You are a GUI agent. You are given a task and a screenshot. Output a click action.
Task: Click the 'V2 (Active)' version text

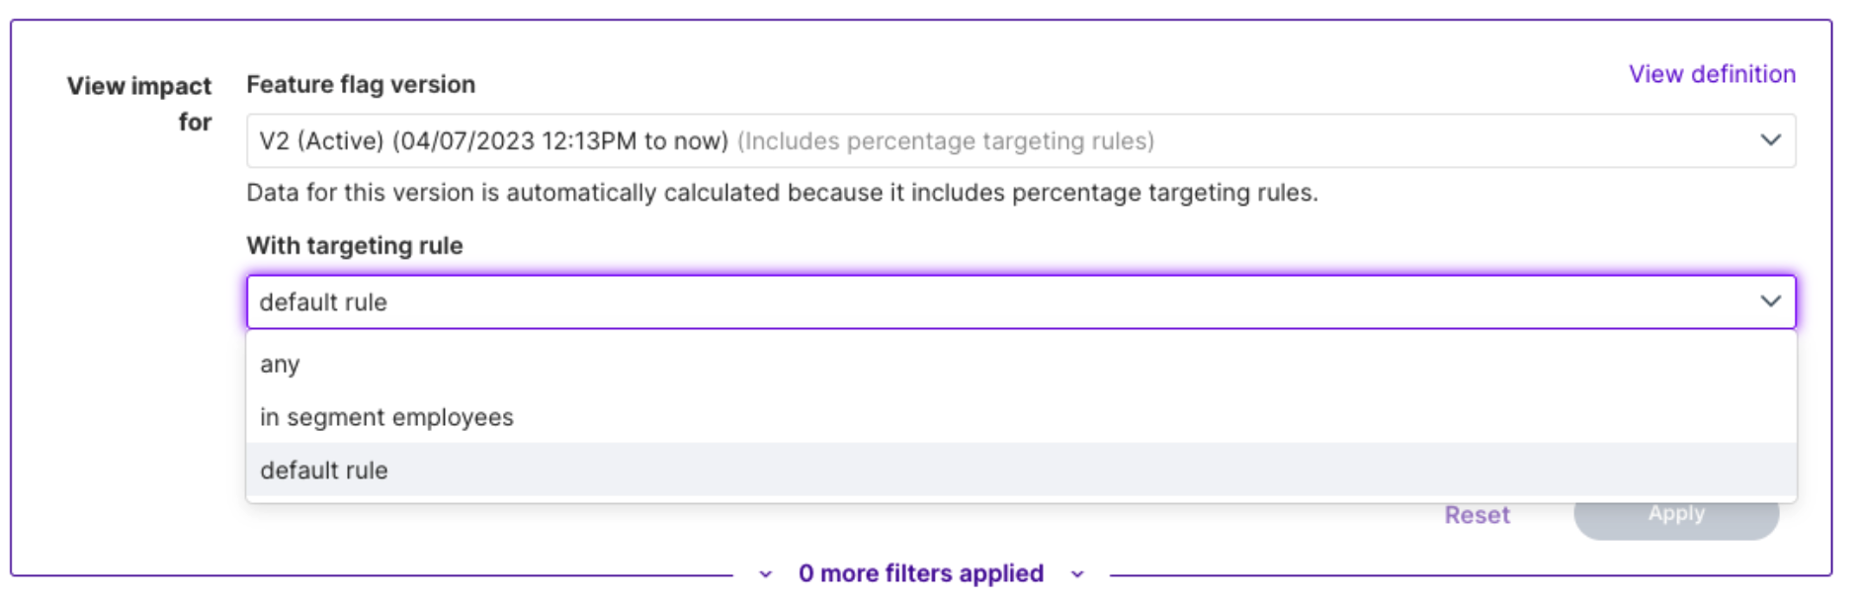click(x=321, y=141)
